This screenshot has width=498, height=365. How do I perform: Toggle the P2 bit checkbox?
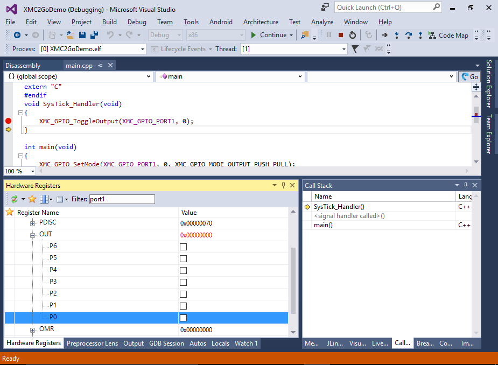tap(183, 294)
